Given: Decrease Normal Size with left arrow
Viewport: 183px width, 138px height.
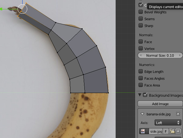Looking at the screenshot, I should click(141, 55).
